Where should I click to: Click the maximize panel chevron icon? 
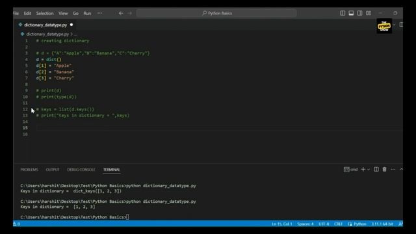click(401, 169)
